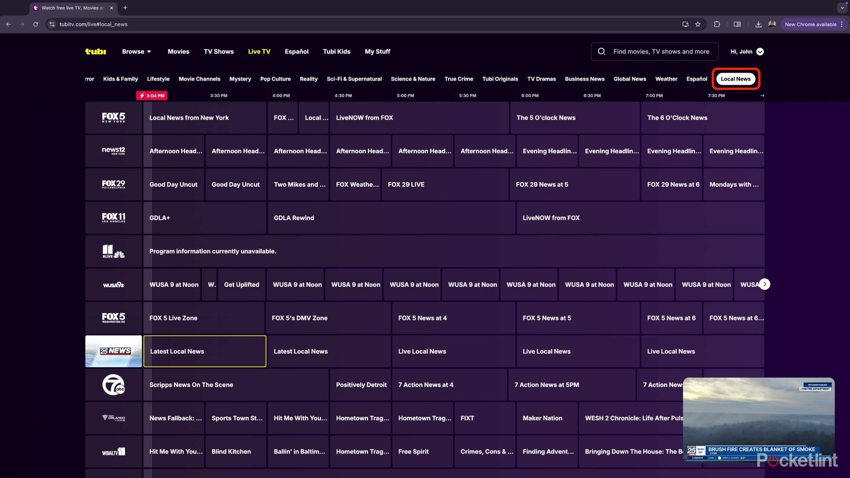The width and height of the screenshot is (850, 478).
Task: Click the browser extensions puzzle icon
Action: (717, 24)
